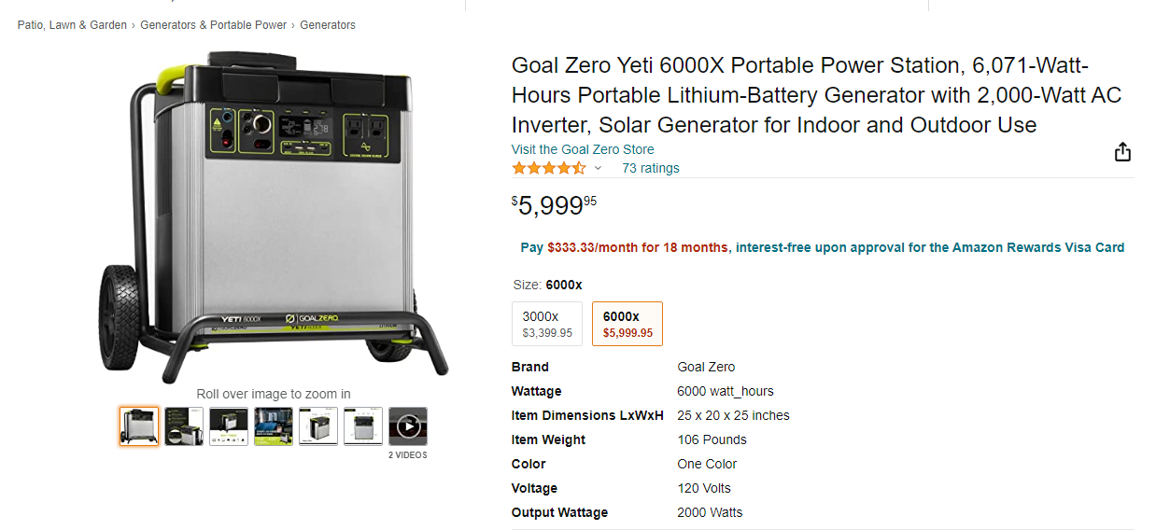Select the 3000x size option
This screenshot has height=530, width=1156.
[547, 324]
